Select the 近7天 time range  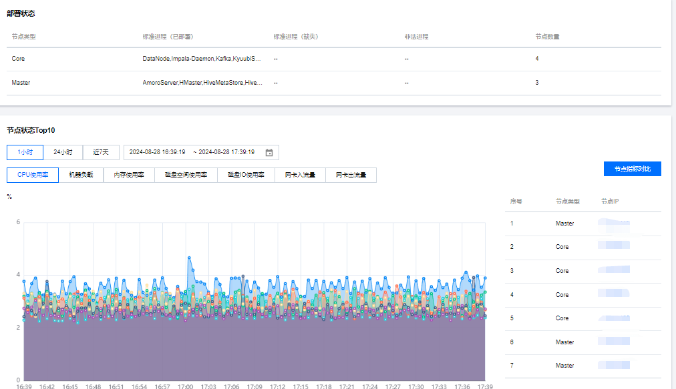[x=100, y=152]
